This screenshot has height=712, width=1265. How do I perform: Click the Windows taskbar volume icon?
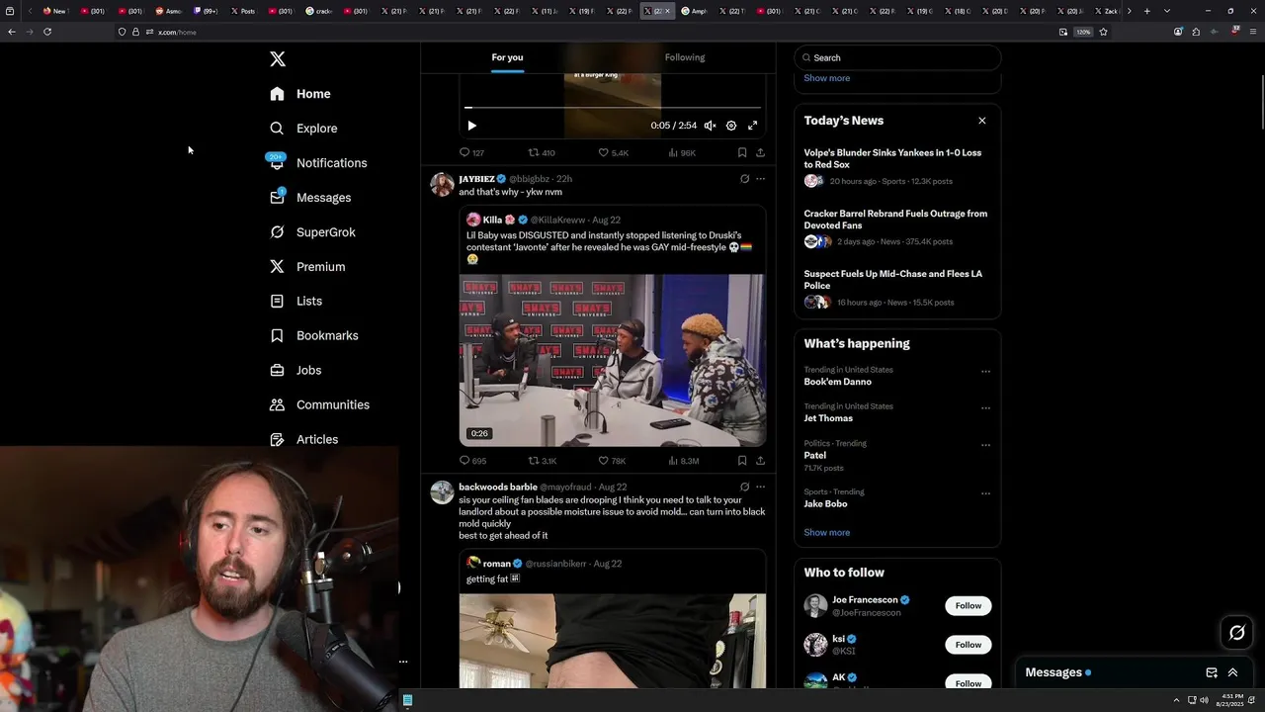(1204, 700)
